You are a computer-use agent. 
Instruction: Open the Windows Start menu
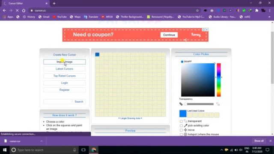point(5,150)
